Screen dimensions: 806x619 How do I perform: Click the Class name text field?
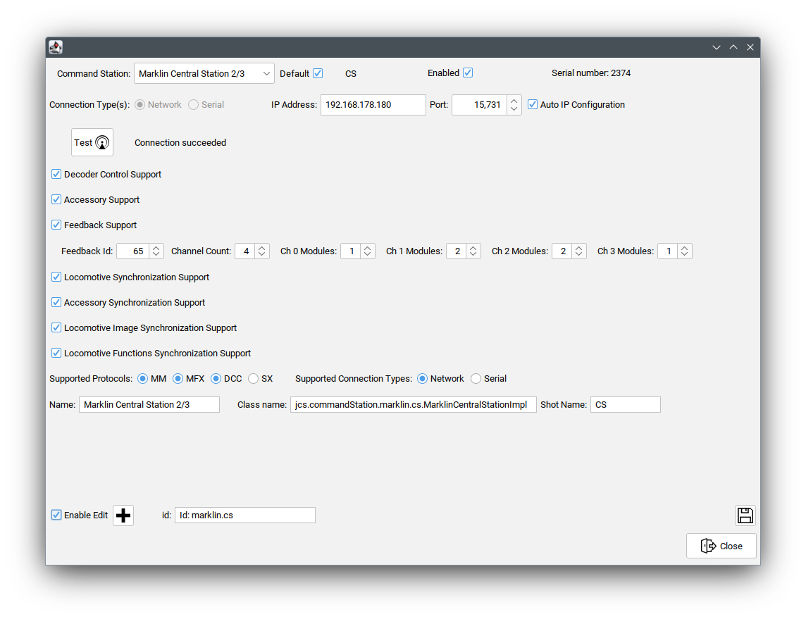point(414,404)
